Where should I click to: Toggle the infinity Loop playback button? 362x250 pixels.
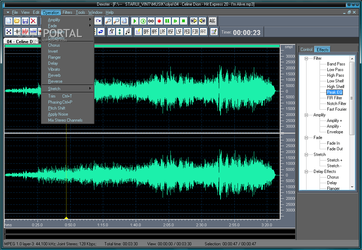pyautogui.click(x=151, y=21)
